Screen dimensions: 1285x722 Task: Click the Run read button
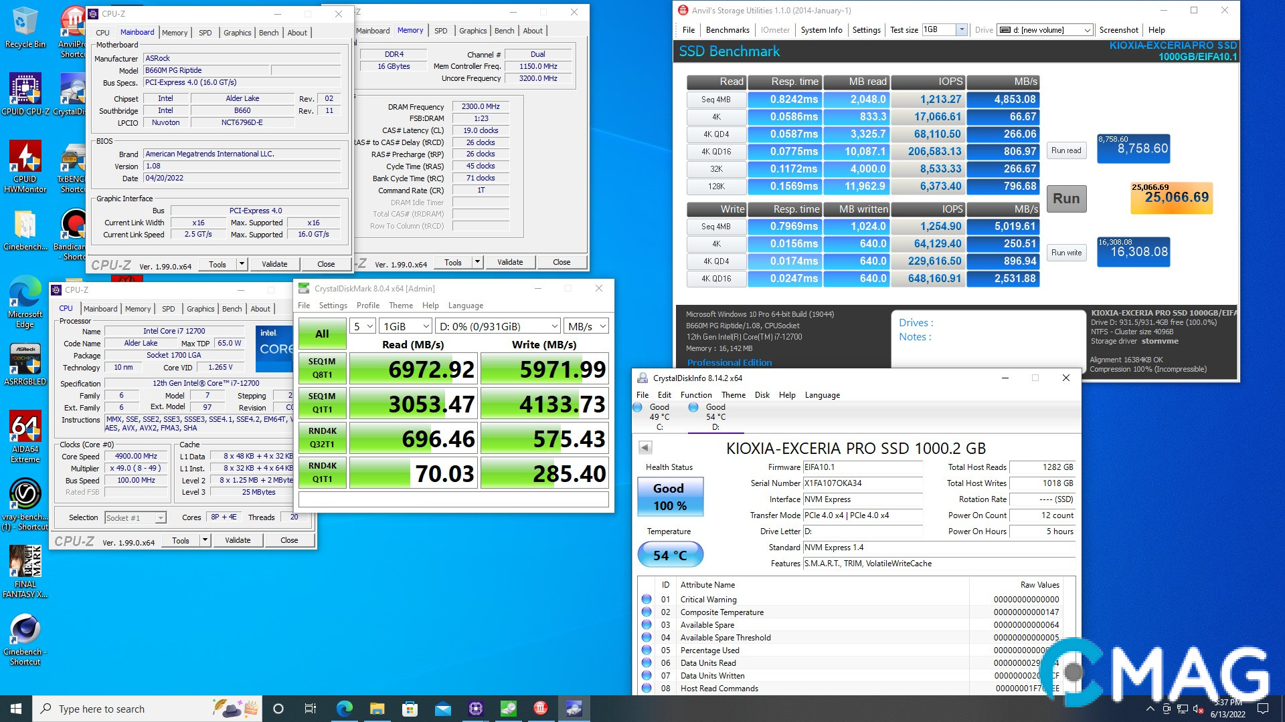(x=1066, y=150)
